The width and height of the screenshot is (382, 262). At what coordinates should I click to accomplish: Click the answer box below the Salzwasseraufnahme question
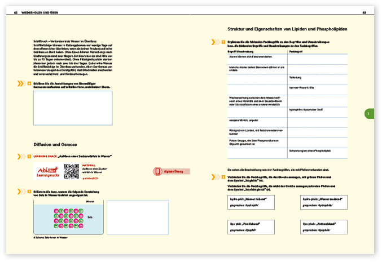(x=73, y=108)
